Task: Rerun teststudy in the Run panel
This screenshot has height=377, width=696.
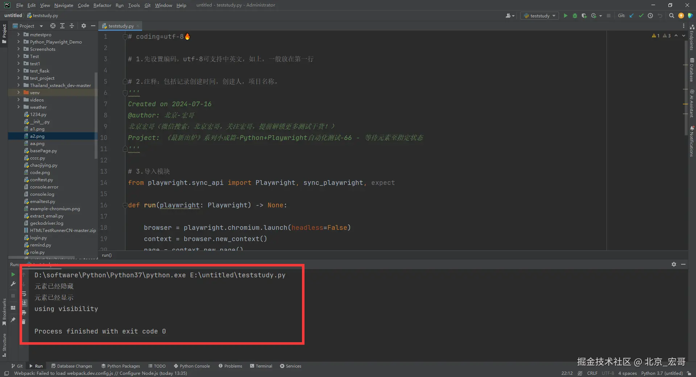Action: pos(13,274)
